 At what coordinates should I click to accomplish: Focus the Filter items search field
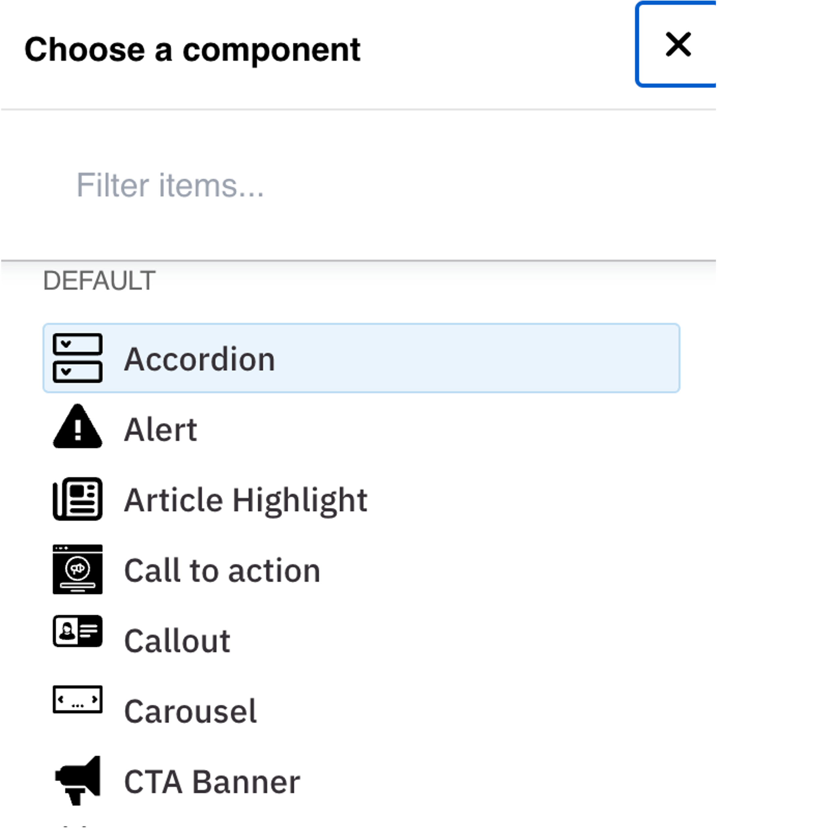pos(343,185)
